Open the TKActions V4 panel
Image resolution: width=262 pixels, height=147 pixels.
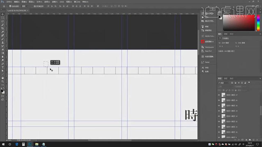pyautogui.click(x=208, y=47)
